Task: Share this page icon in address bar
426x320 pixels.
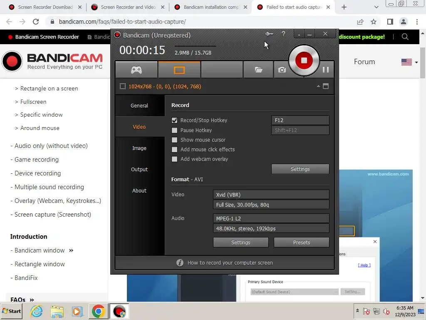Action: [x=360, y=22]
